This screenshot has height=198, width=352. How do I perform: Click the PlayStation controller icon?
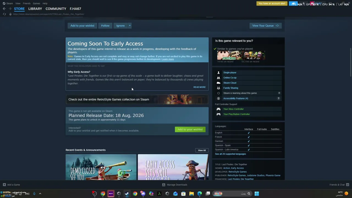218,114
